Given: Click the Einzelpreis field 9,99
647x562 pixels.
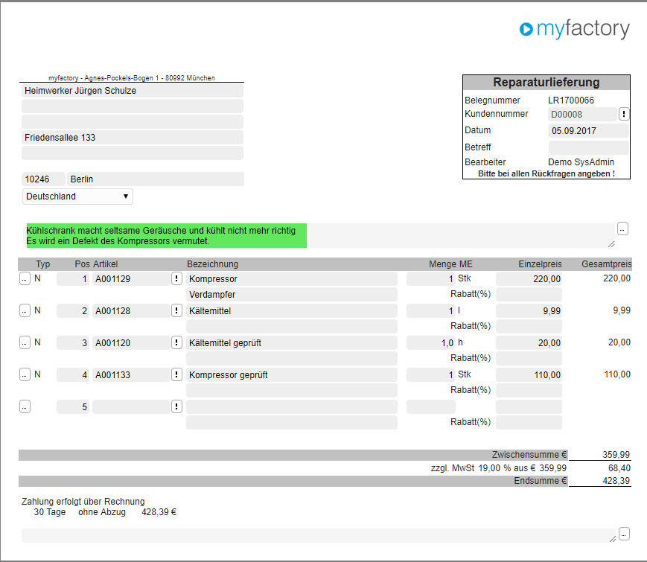Looking at the screenshot, I should pos(529,310).
